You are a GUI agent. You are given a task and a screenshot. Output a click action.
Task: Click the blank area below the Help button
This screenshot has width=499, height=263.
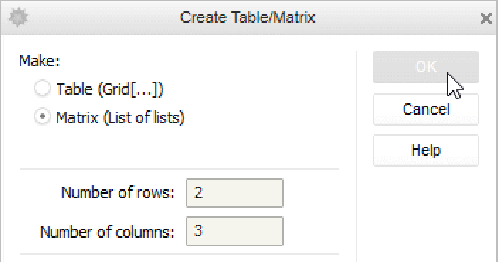(x=426, y=214)
